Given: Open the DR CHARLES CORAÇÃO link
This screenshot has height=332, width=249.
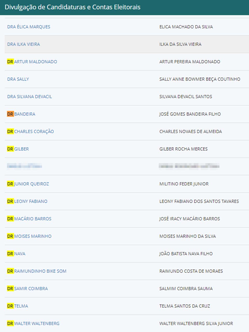Looking at the screenshot, I should 31,132.
